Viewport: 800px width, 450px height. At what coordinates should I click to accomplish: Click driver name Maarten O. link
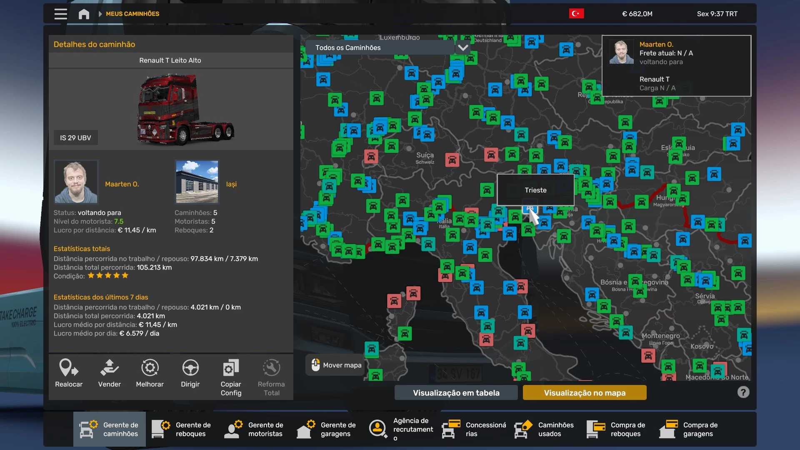122,184
